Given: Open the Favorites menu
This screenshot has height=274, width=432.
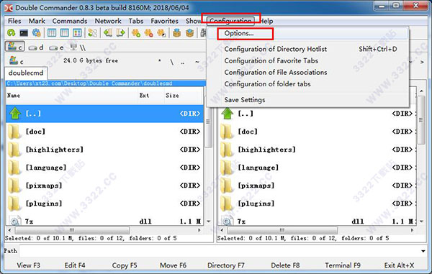Looking at the screenshot, I should click(x=164, y=21).
